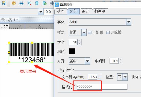Click the 格式化 input field

(102, 87)
